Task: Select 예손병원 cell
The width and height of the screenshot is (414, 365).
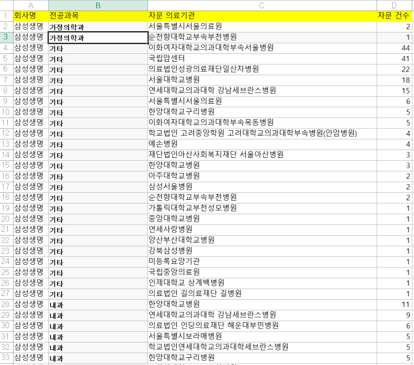Action: pyautogui.click(x=262, y=144)
